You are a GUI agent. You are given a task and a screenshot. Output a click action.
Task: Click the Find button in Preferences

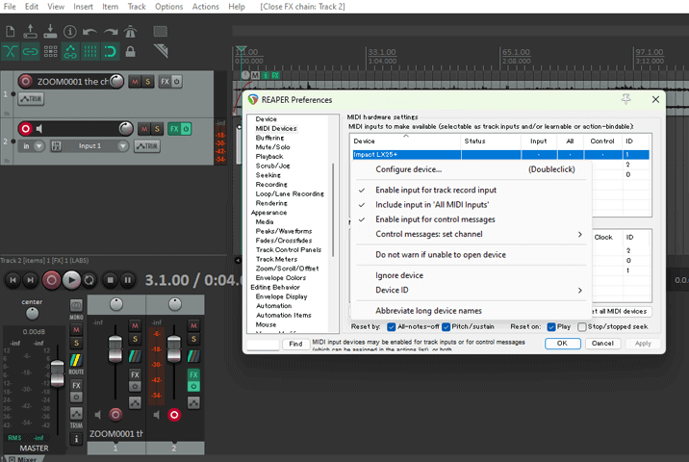coord(295,345)
